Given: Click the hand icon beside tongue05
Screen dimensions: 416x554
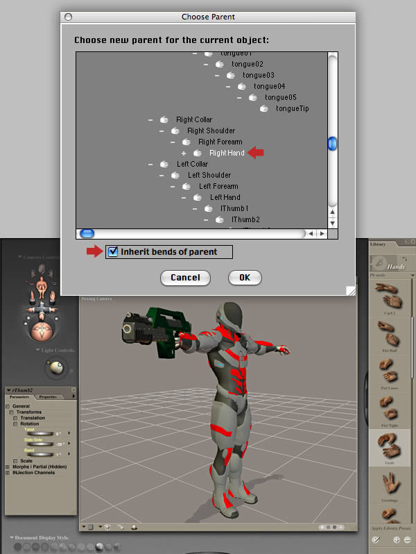Looking at the screenshot, I should [253, 97].
